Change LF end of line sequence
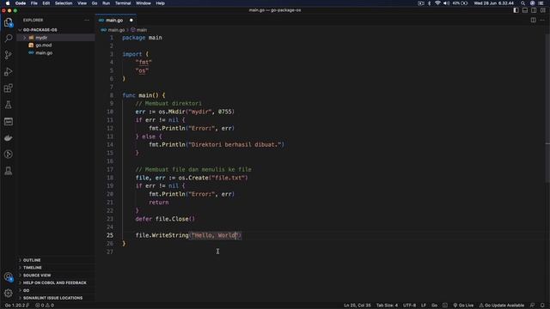 point(424,306)
